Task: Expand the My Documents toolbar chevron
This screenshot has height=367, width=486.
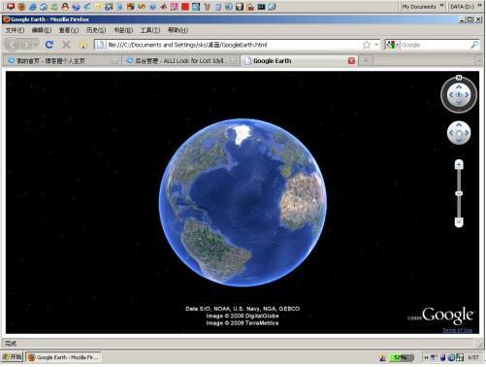Action: coord(442,6)
